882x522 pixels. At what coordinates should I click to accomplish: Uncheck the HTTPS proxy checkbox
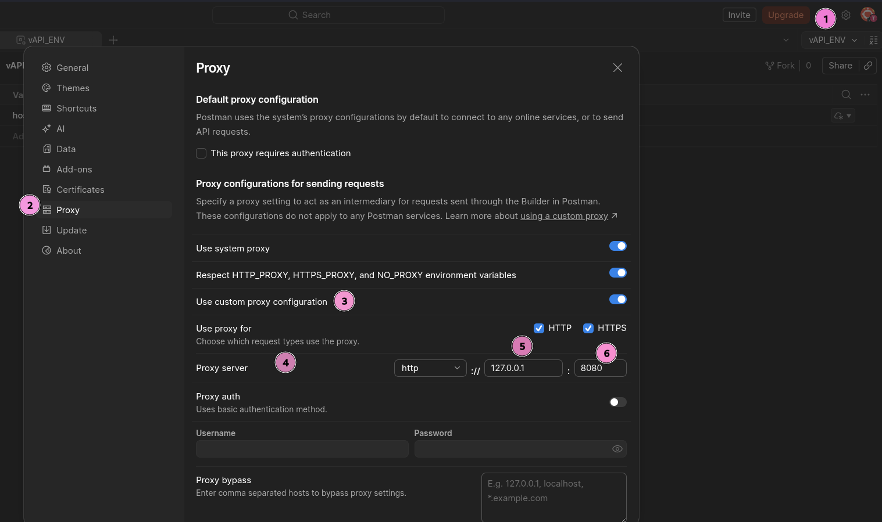click(588, 328)
